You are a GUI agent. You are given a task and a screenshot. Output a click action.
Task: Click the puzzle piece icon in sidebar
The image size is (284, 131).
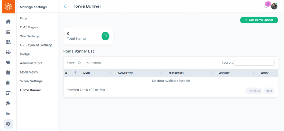tap(8, 103)
